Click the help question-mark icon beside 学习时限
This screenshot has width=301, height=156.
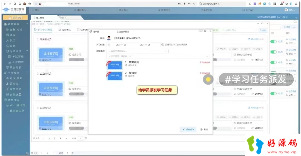(162, 44)
